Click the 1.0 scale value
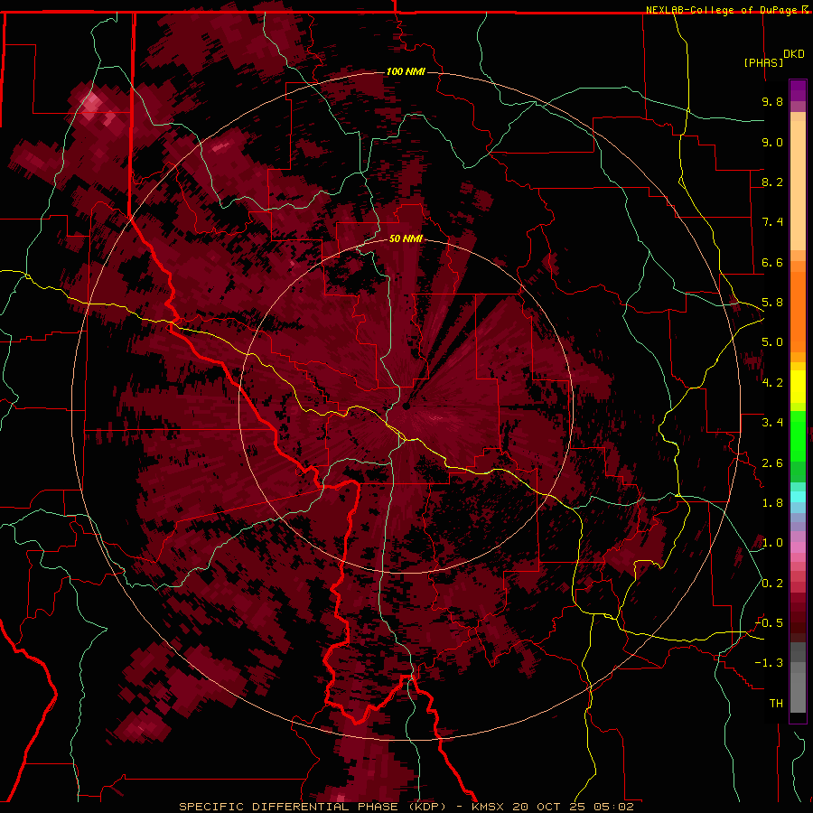The image size is (813, 813). click(772, 543)
